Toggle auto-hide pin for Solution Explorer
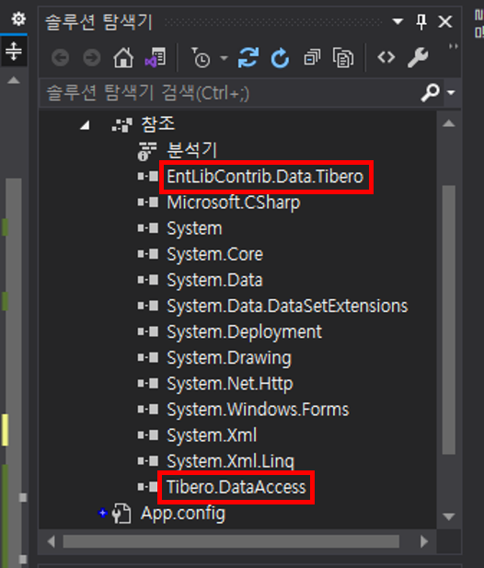This screenshot has height=568, width=484. coord(421,22)
